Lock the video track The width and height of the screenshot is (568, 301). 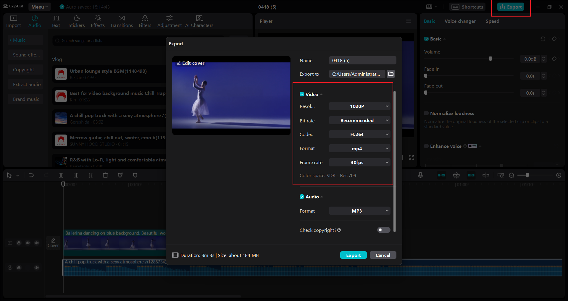[x=19, y=243]
